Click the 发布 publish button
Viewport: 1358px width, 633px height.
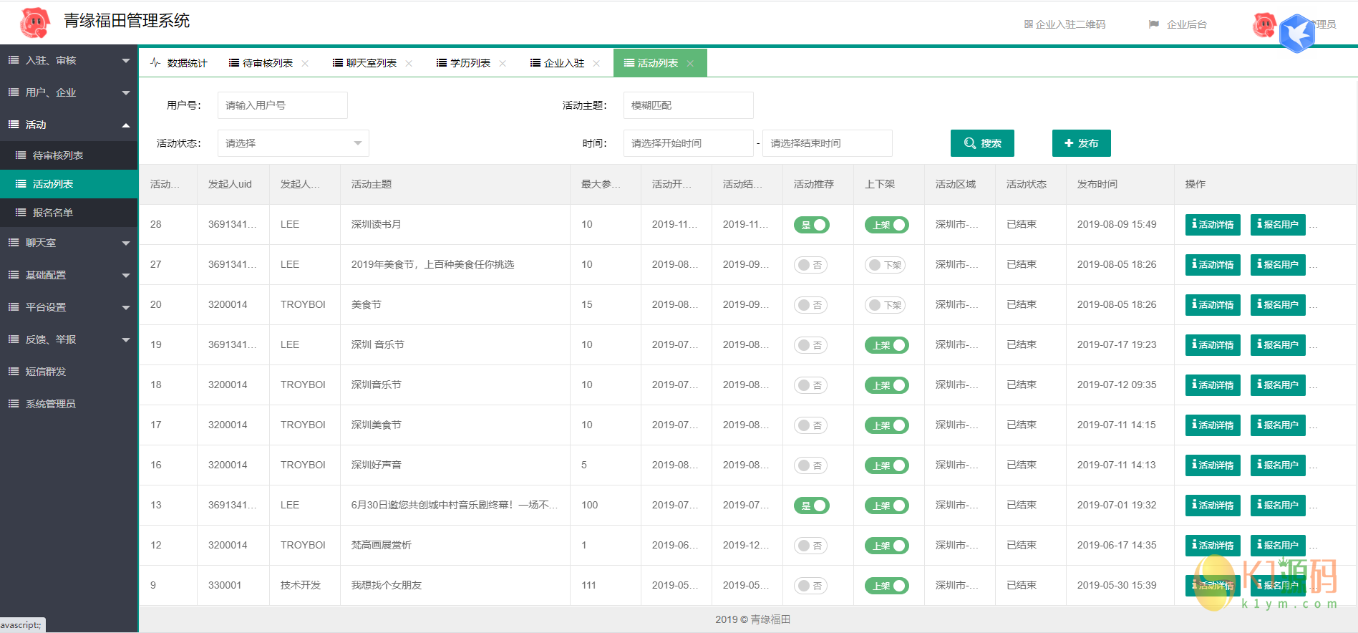[x=1081, y=143]
